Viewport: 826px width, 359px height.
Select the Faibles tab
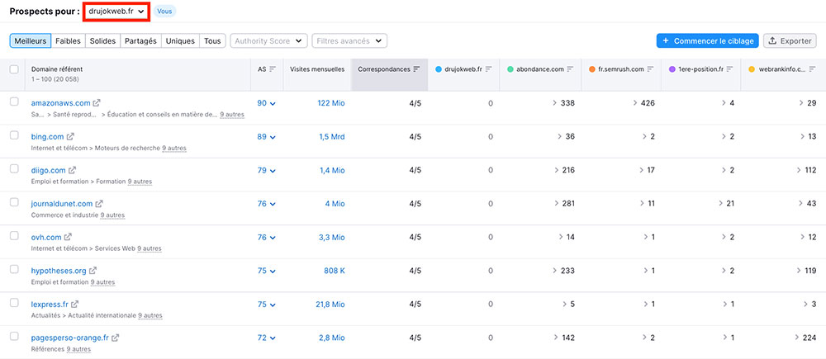[x=68, y=41]
